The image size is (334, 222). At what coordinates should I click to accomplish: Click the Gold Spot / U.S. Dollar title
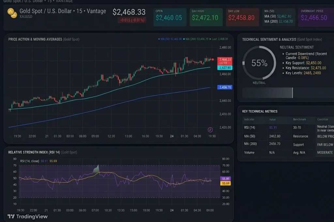tap(63, 11)
